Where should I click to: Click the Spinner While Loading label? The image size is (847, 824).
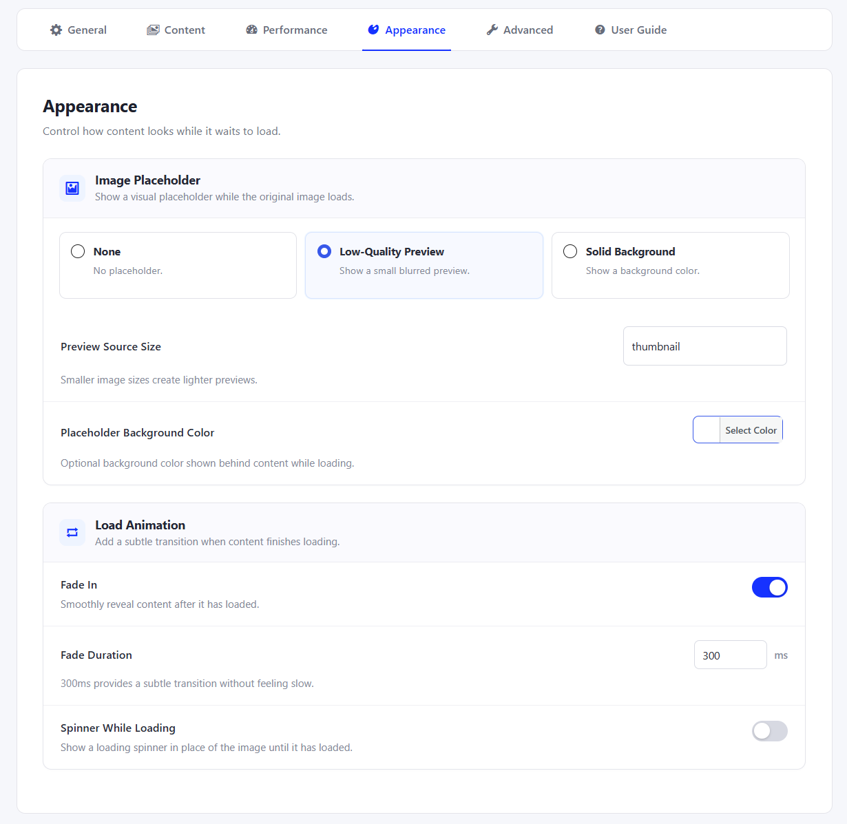click(x=118, y=728)
